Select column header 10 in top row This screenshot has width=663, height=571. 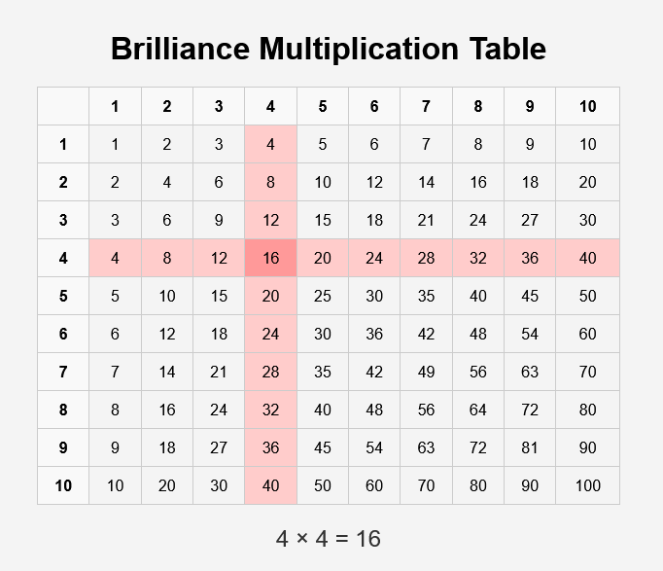click(587, 106)
